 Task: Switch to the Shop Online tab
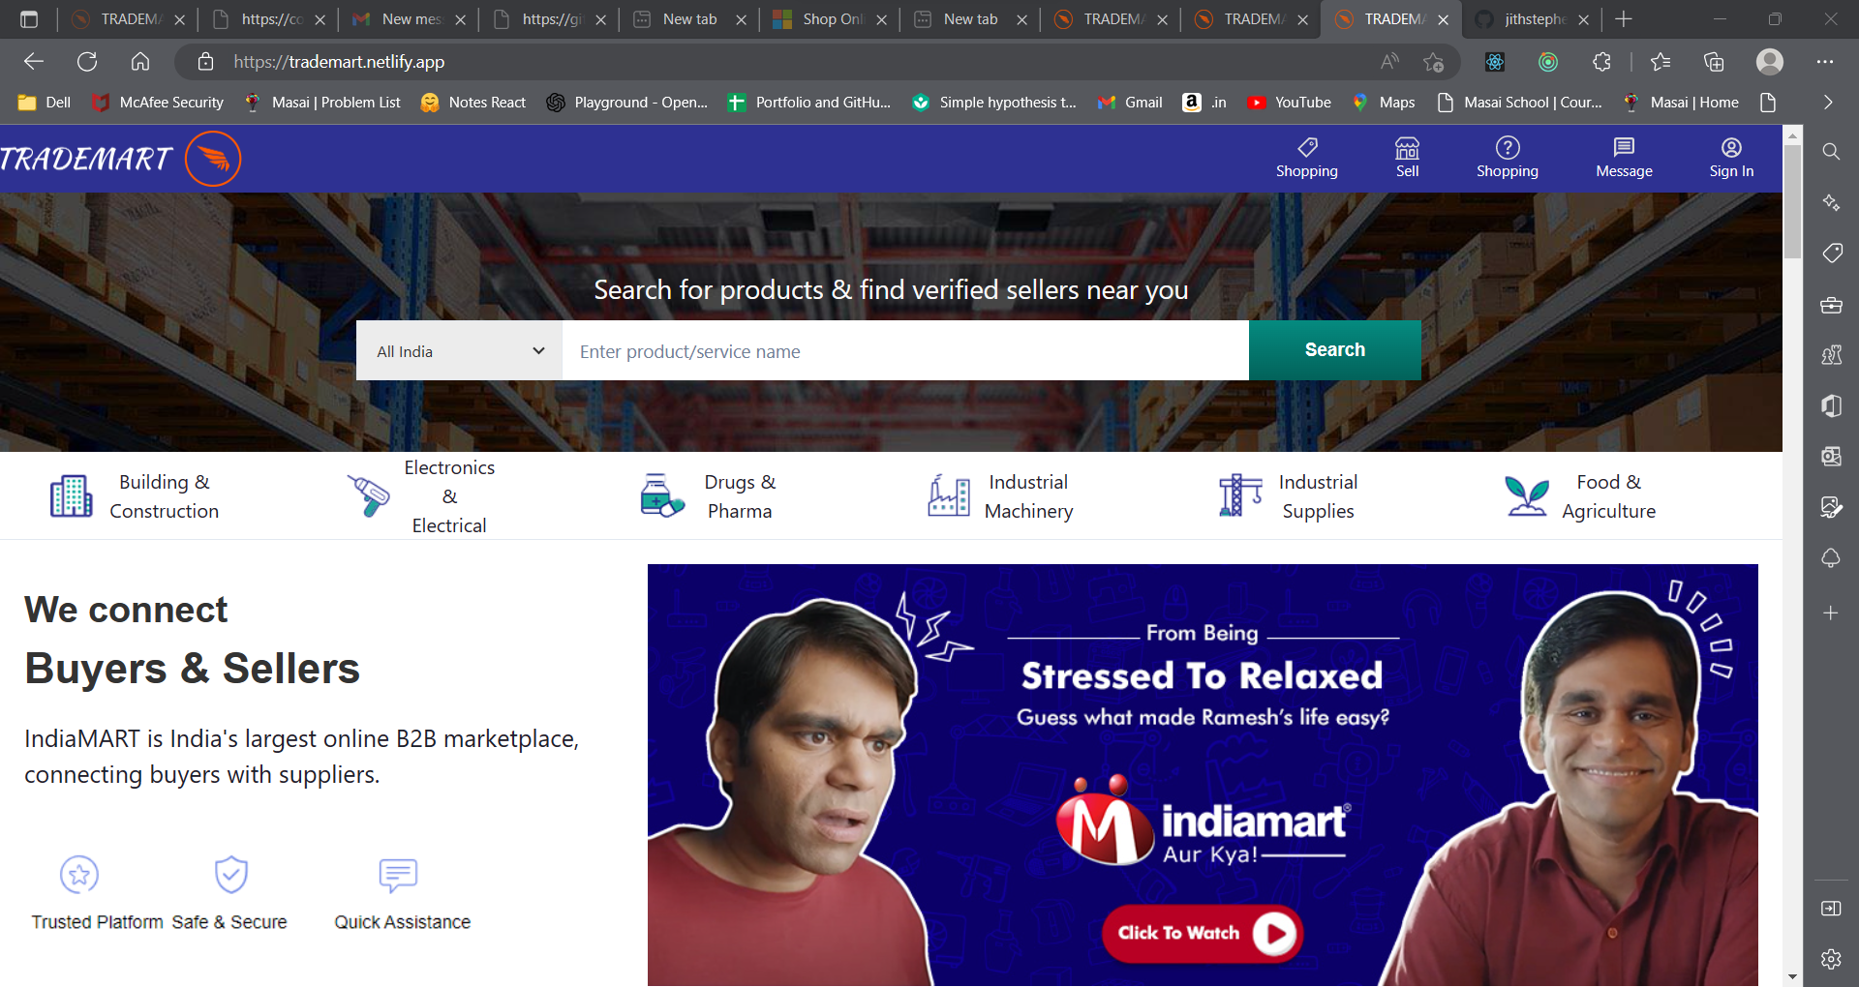830,19
